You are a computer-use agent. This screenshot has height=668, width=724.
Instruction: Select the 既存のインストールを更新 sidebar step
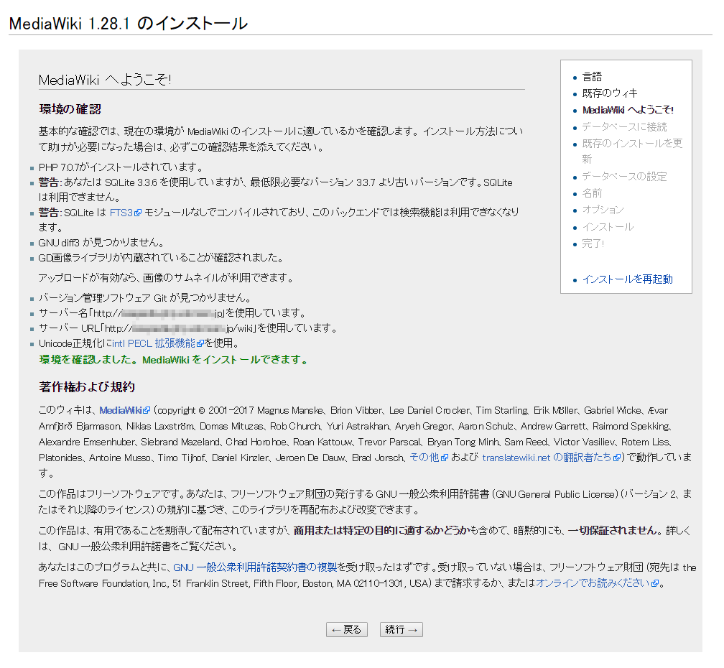point(632,151)
